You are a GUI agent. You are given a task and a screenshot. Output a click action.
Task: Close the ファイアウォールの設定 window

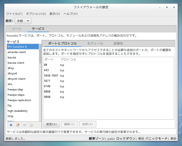tap(174, 7)
